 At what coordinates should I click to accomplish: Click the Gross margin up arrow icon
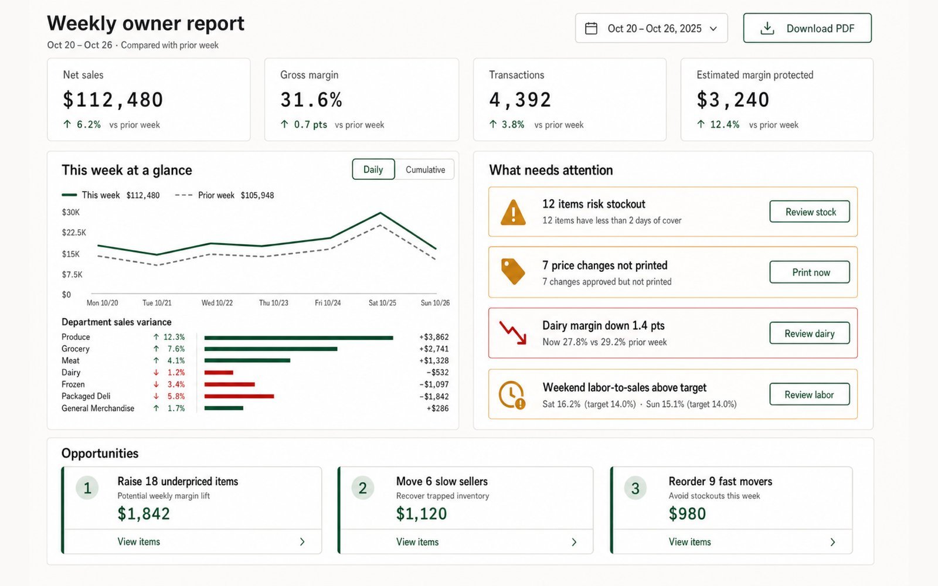point(284,124)
